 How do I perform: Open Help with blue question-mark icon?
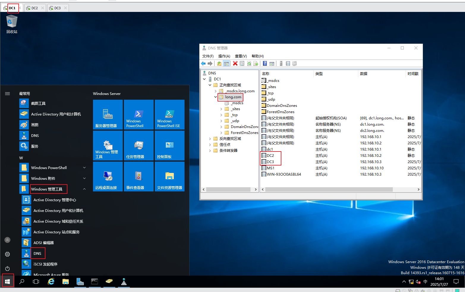[265, 63]
